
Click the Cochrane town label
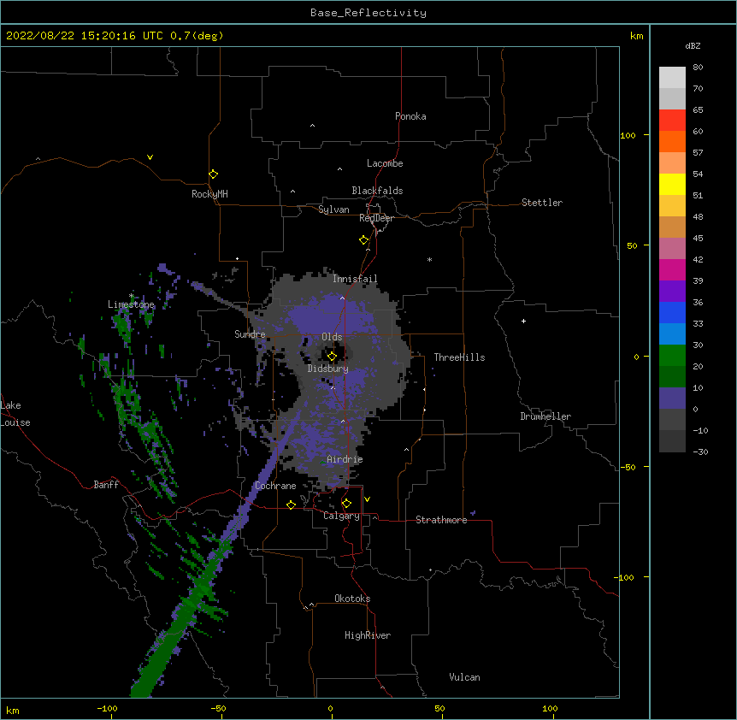click(275, 486)
